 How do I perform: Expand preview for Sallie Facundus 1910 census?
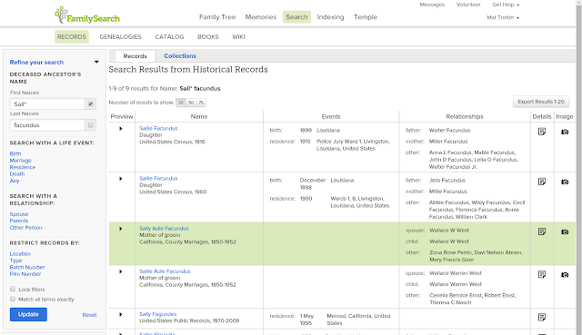coord(121,129)
